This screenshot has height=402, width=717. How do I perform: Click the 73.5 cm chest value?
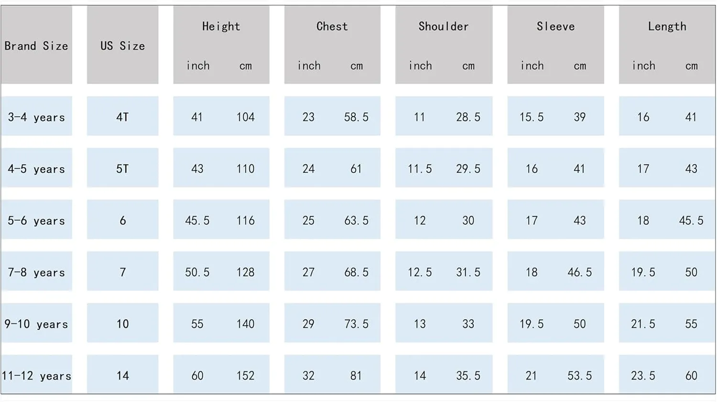point(357,324)
